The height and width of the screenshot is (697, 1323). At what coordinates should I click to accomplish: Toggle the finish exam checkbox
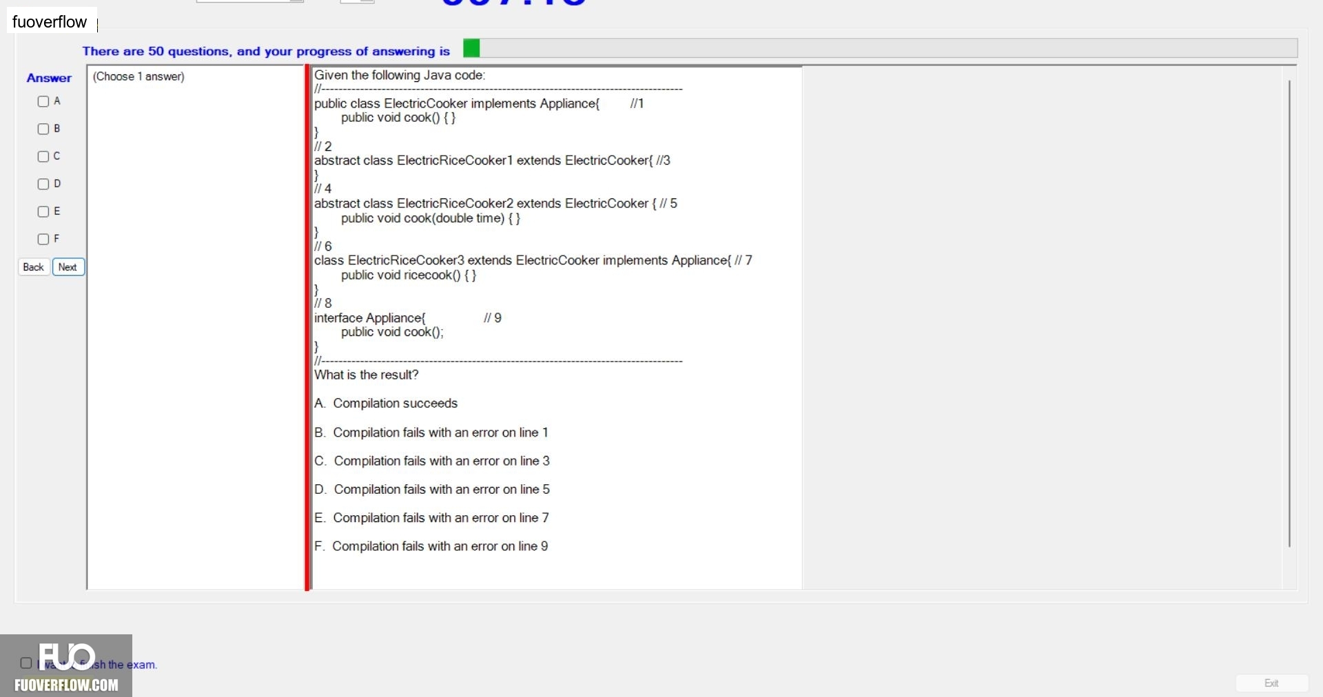[26, 663]
